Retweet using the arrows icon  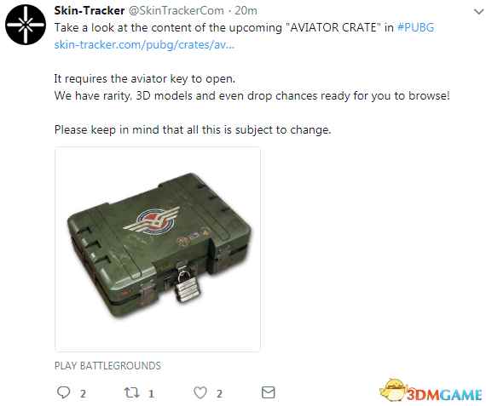point(131,392)
